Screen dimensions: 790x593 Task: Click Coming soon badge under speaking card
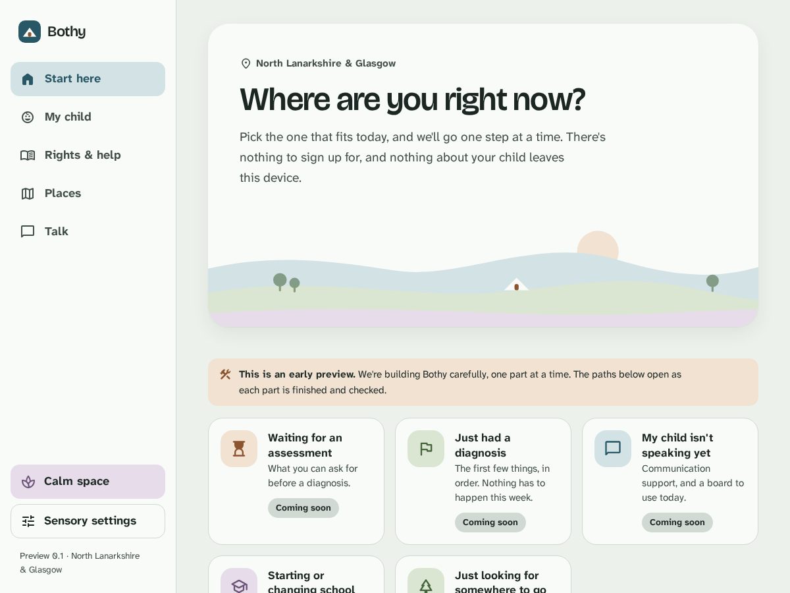(677, 522)
